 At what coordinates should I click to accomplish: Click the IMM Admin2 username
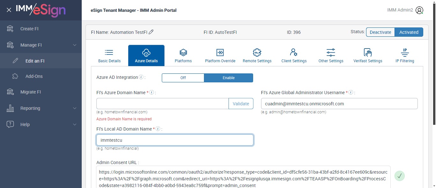tap(400, 10)
